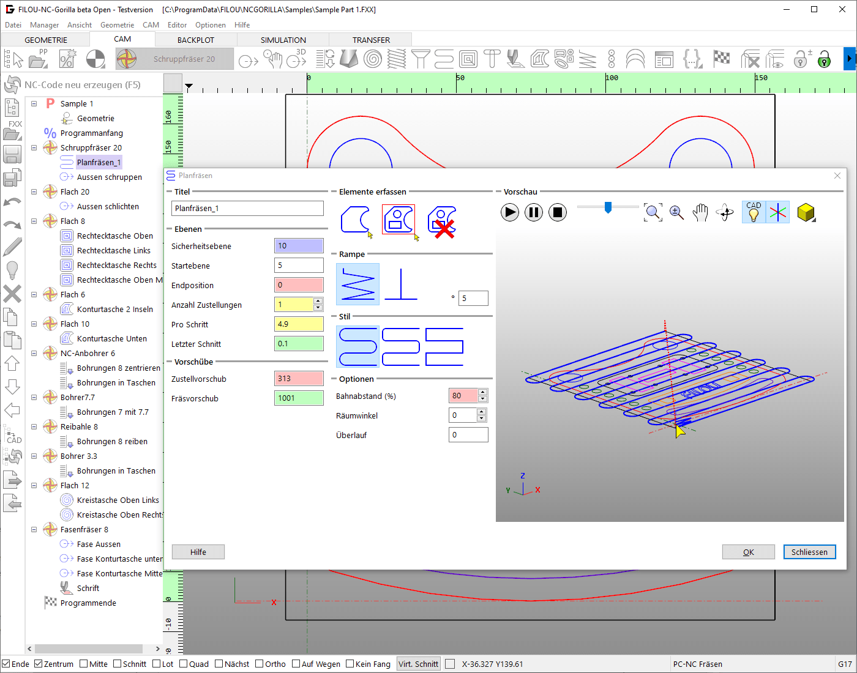The width and height of the screenshot is (857, 673).
Task: Stop the toolpath preview simulation
Action: (x=557, y=212)
